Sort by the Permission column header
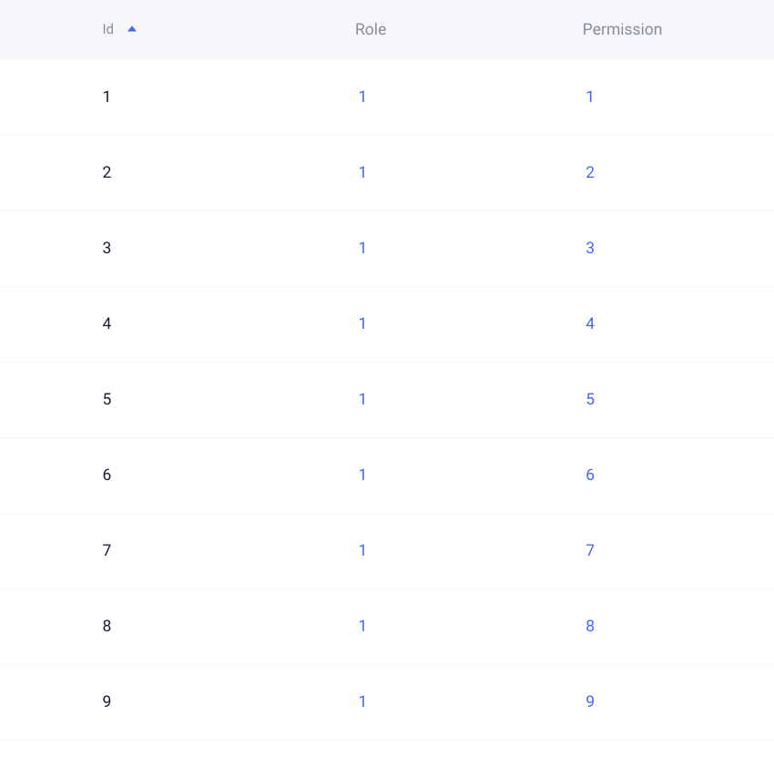The height and width of the screenshot is (757, 774). pos(622,29)
